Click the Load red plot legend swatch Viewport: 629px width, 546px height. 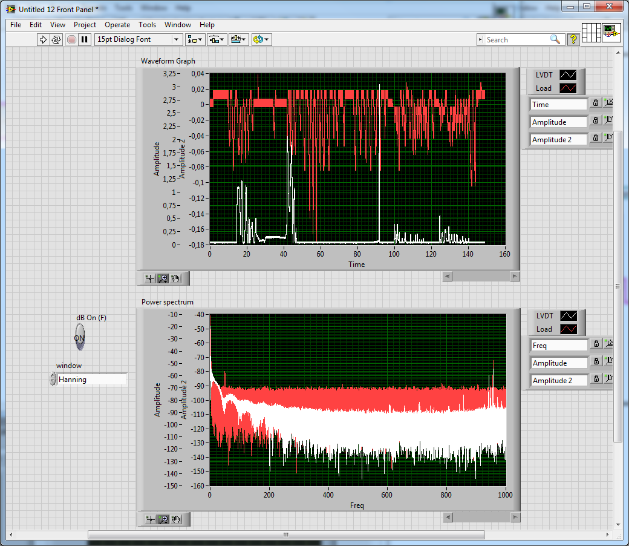point(568,88)
